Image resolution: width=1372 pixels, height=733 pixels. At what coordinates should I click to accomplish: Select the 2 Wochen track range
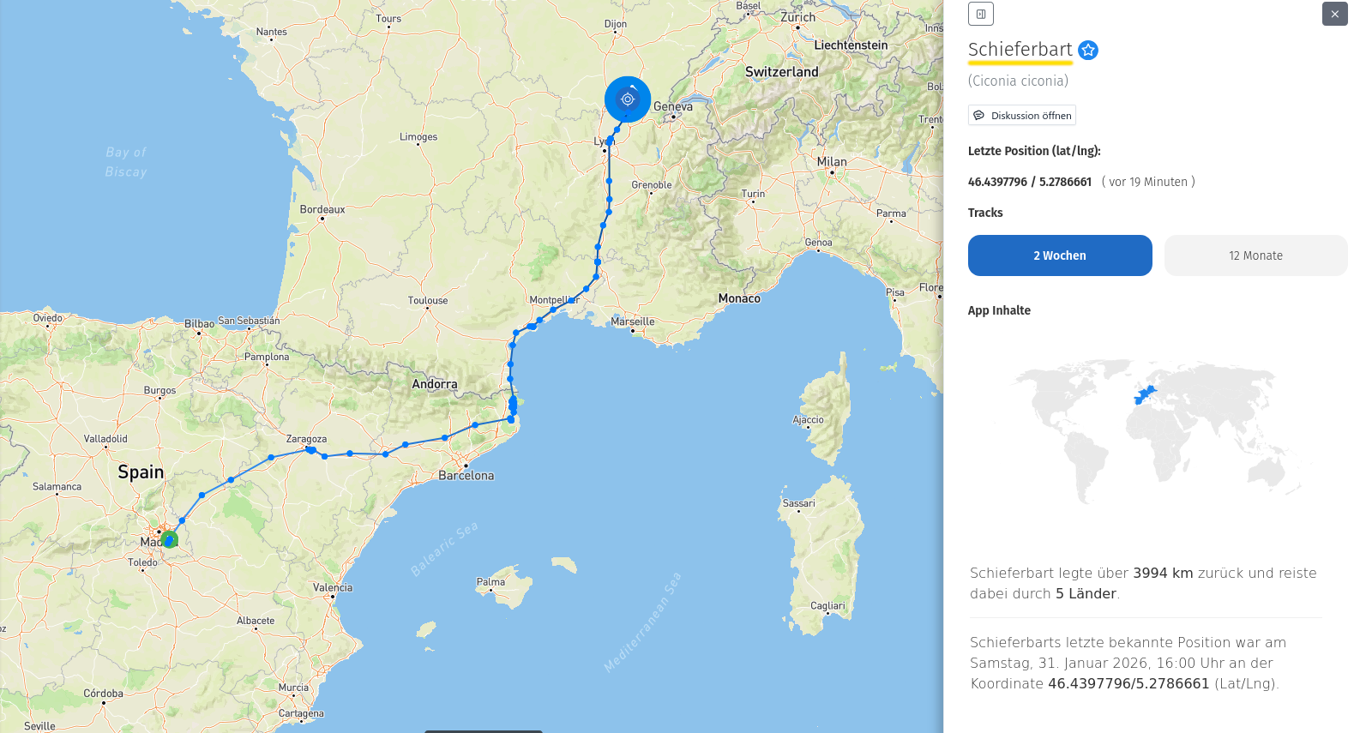tap(1060, 255)
